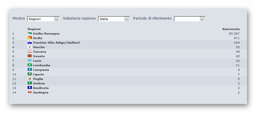This screenshot has width=256, height=113.
Task: Click Emilia-Romagna banknote count 55.387
Action: click(x=234, y=34)
